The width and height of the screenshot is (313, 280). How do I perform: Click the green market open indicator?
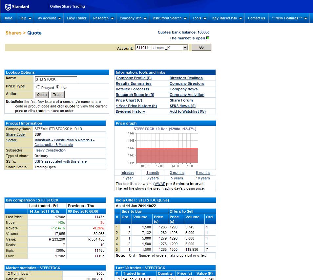[x=208, y=38]
